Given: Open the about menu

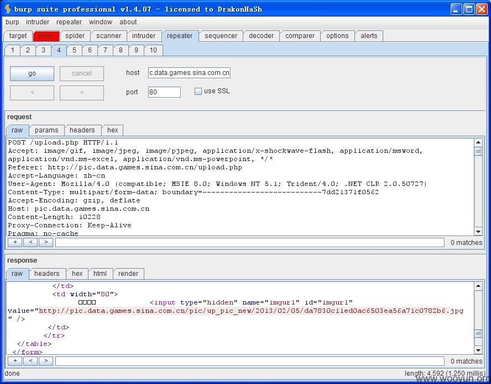Looking at the screenshot, I should (x=128, y=22).
